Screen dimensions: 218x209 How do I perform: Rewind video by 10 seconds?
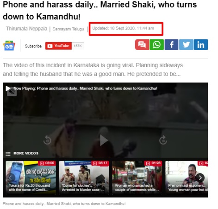47,140
